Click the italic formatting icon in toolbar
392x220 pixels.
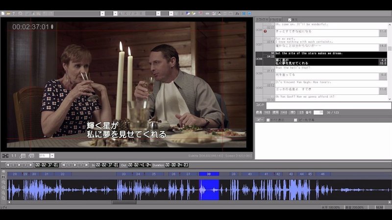click(131, 14)
